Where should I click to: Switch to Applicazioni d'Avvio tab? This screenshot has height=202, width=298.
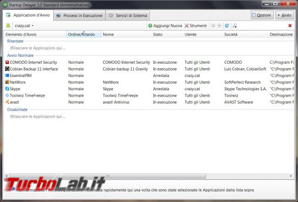pyautogui.click(x=28, y=15)
